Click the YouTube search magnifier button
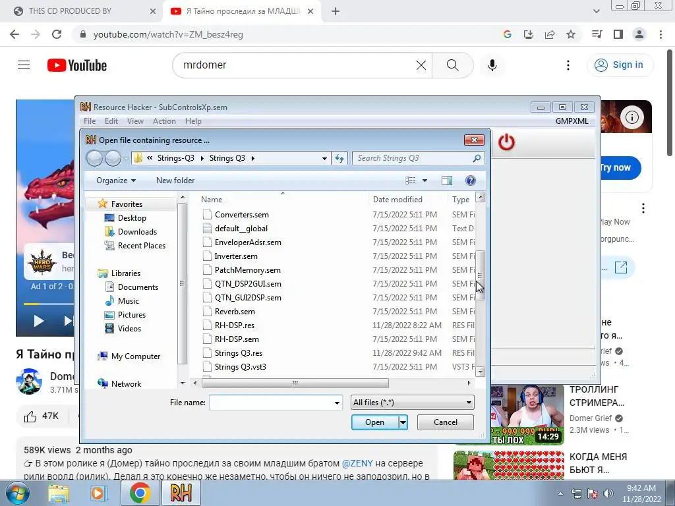 coord(452,65)
